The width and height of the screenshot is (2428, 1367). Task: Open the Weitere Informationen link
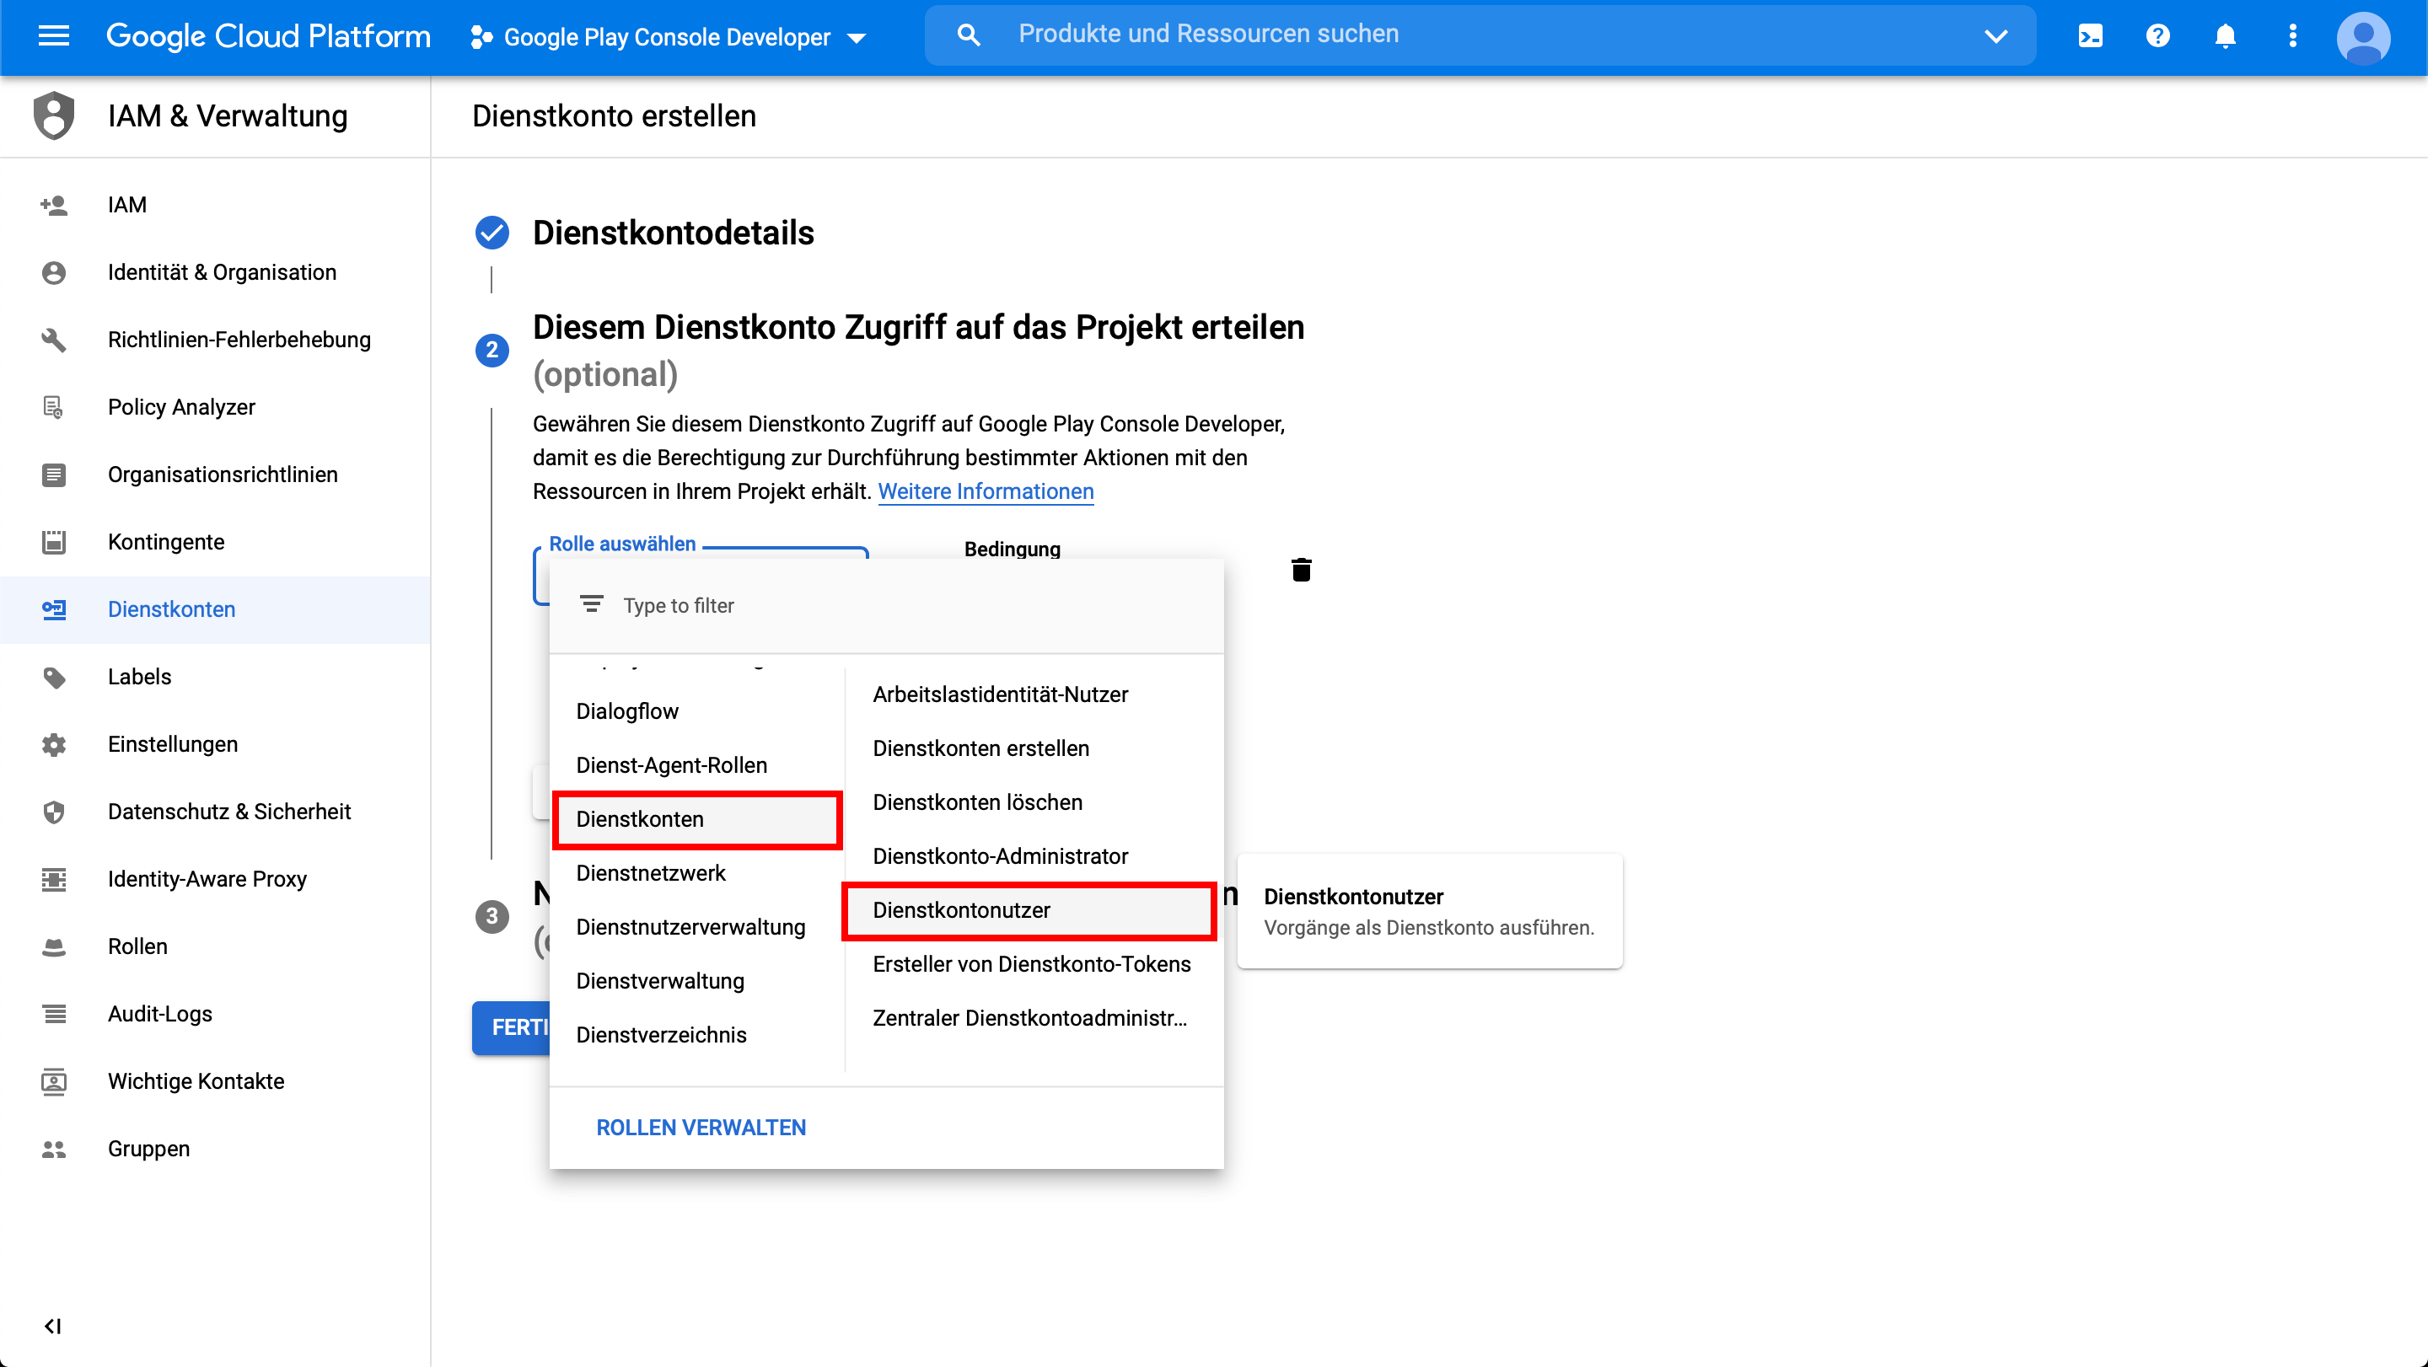point(986,492)
